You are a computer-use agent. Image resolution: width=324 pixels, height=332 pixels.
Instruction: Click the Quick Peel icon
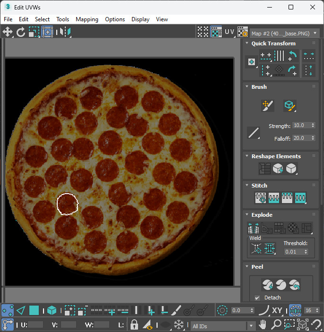tap(268, 285)
